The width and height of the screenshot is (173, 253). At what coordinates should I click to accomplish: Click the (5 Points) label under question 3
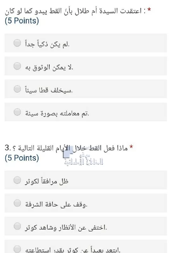point(22,158)
